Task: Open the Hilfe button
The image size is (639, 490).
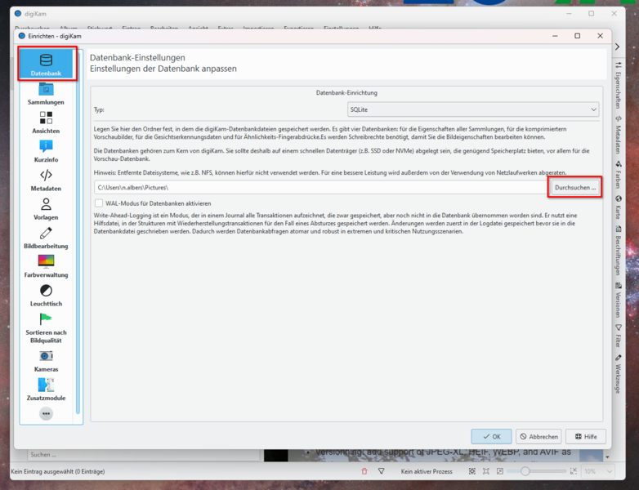Action: click(x=586, y=436)
